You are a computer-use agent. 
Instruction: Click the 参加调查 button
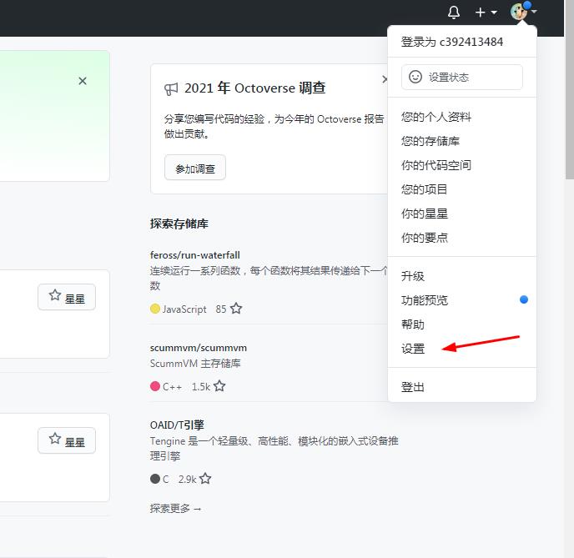[x=195, y=168]
